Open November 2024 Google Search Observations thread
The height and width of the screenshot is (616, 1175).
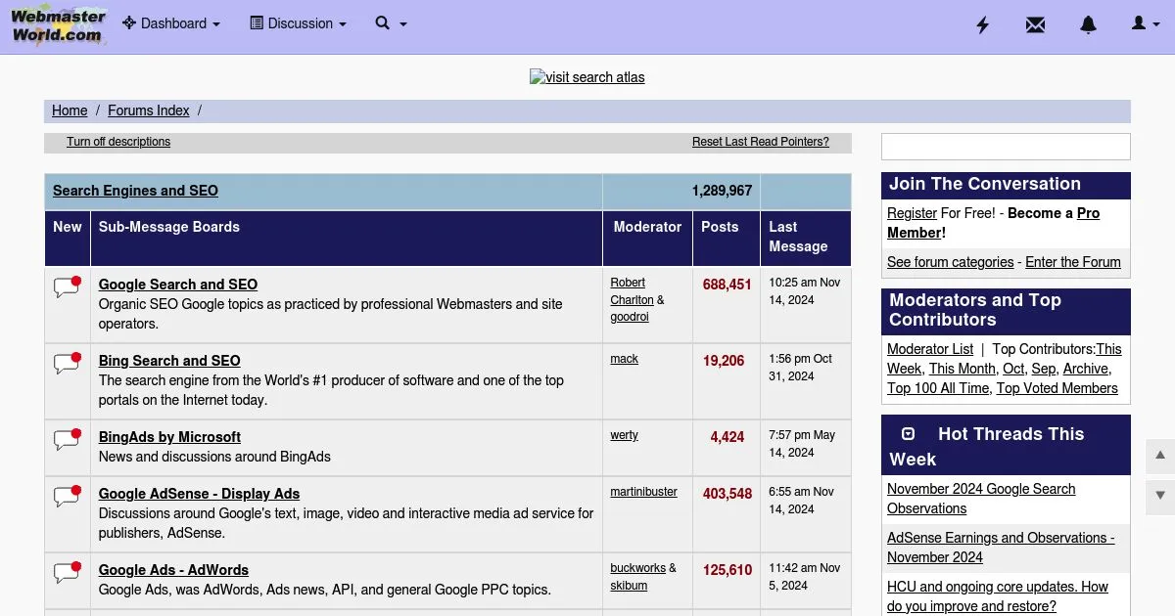(x=981, y=499)
